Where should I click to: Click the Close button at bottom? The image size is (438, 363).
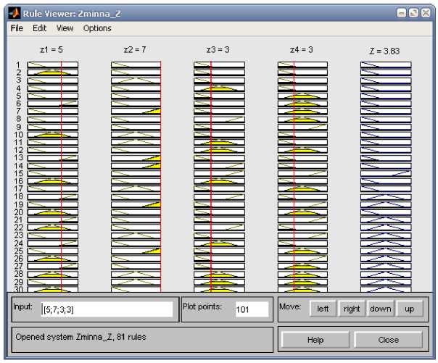click(388, 339)
